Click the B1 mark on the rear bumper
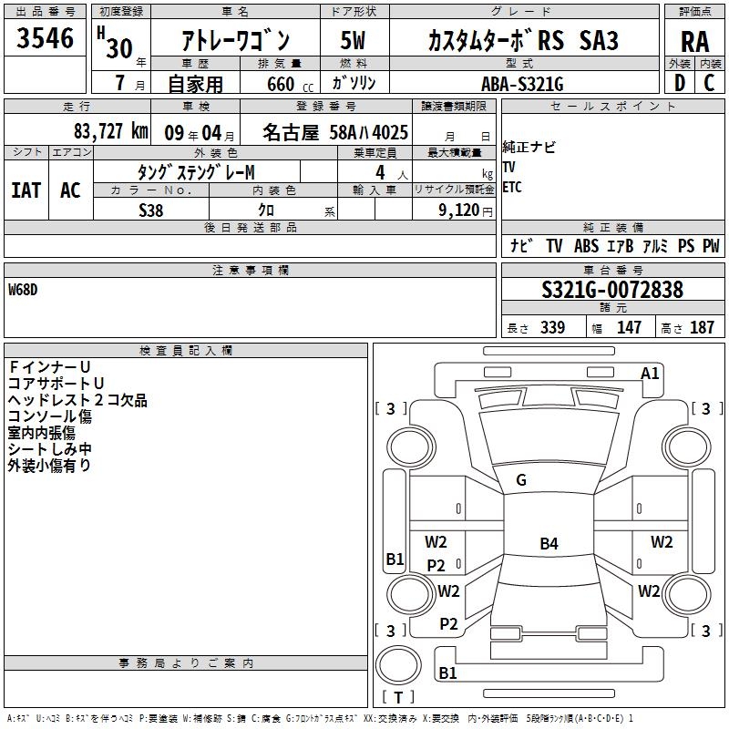This screenshot has height=729, width=729. click(x=447, y=673)
